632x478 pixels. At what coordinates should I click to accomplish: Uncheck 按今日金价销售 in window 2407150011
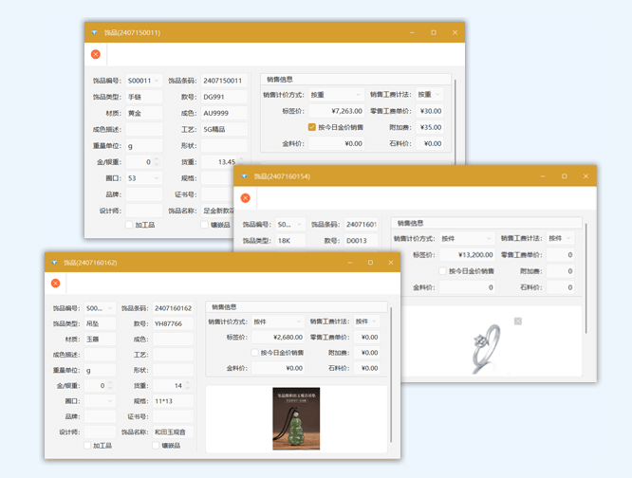311,127
